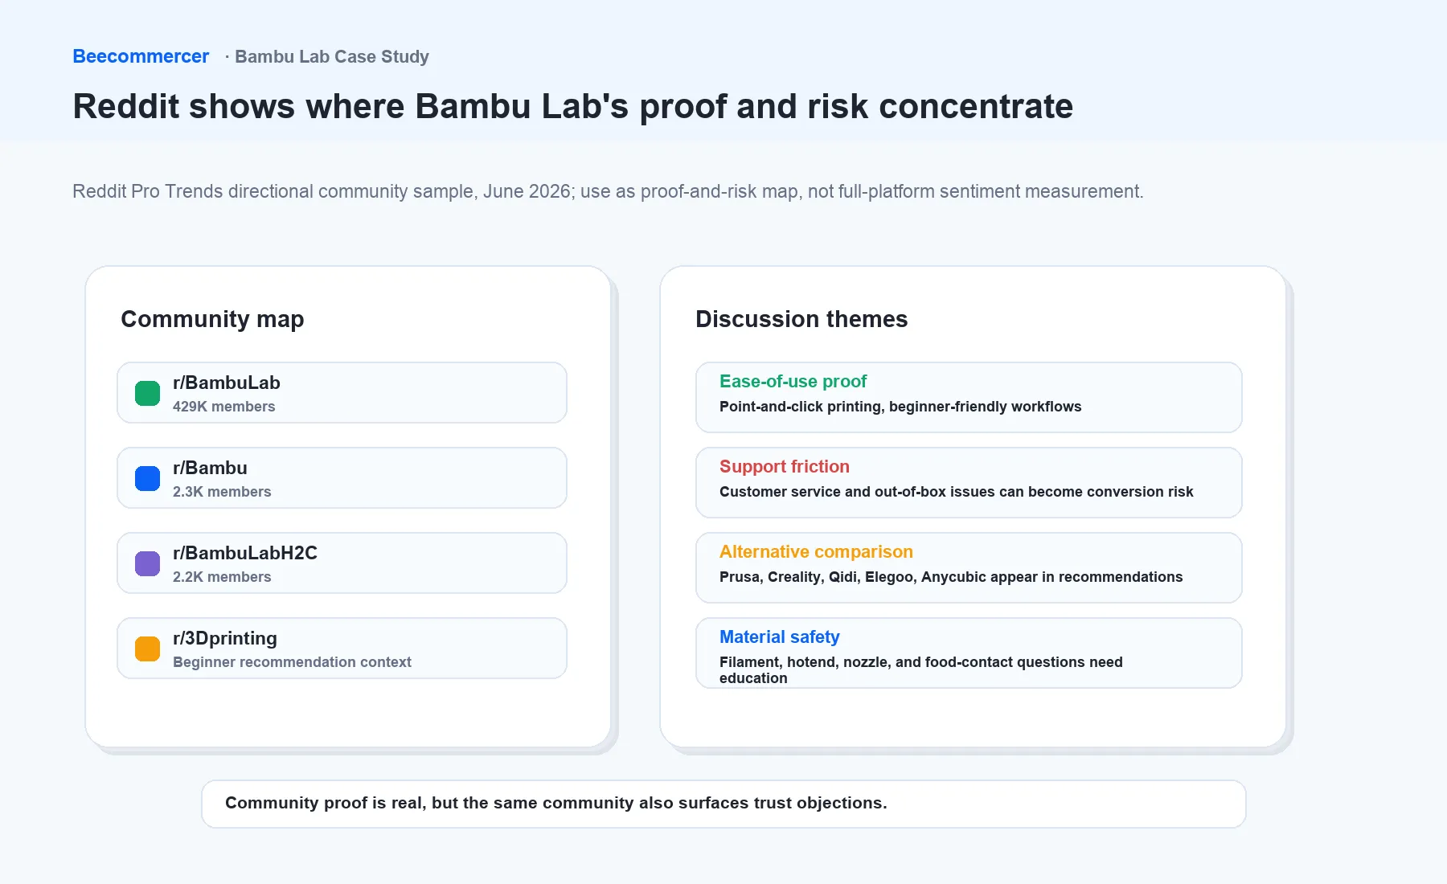Select the r/BambuLabH2C community entry
Screen dimensions: 1447x884
coord(342,563)
